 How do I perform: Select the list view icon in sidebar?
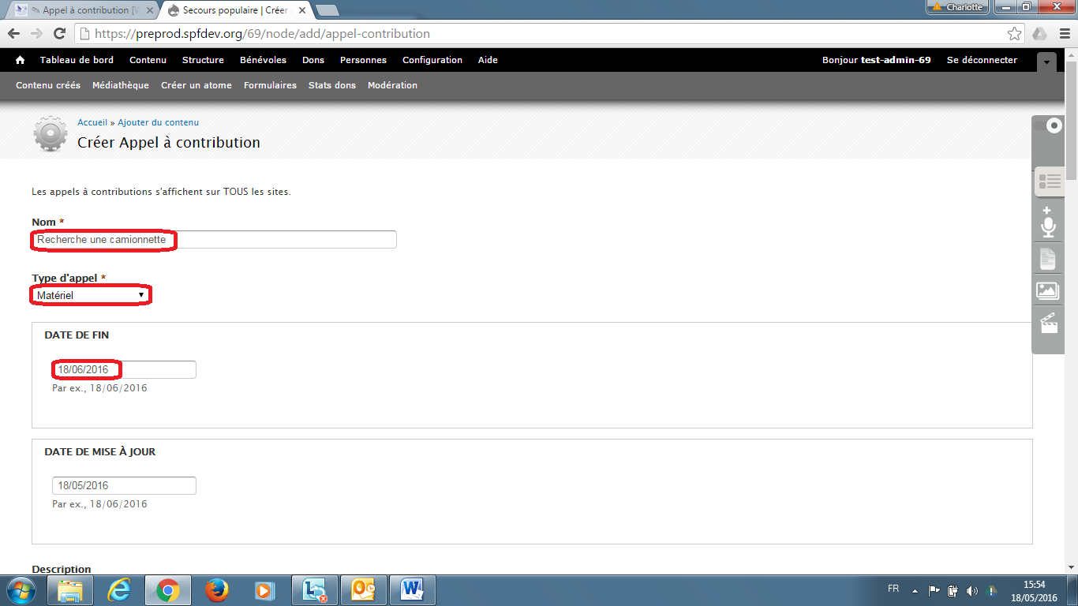click(1049, 181)
